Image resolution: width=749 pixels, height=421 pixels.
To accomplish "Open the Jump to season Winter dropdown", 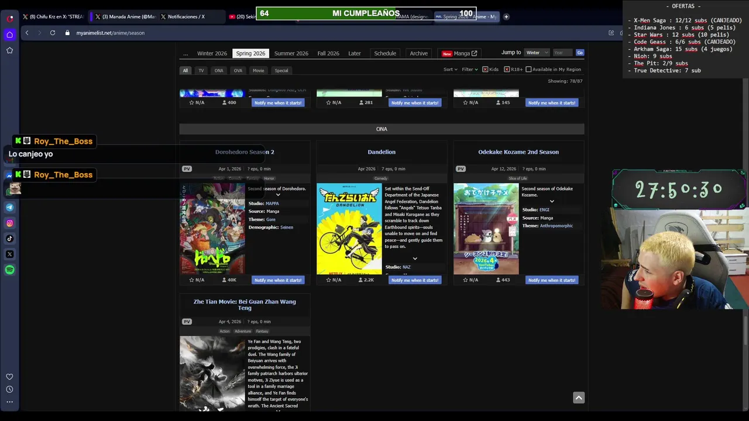I will pyautogui.click(x=537, y=53).
